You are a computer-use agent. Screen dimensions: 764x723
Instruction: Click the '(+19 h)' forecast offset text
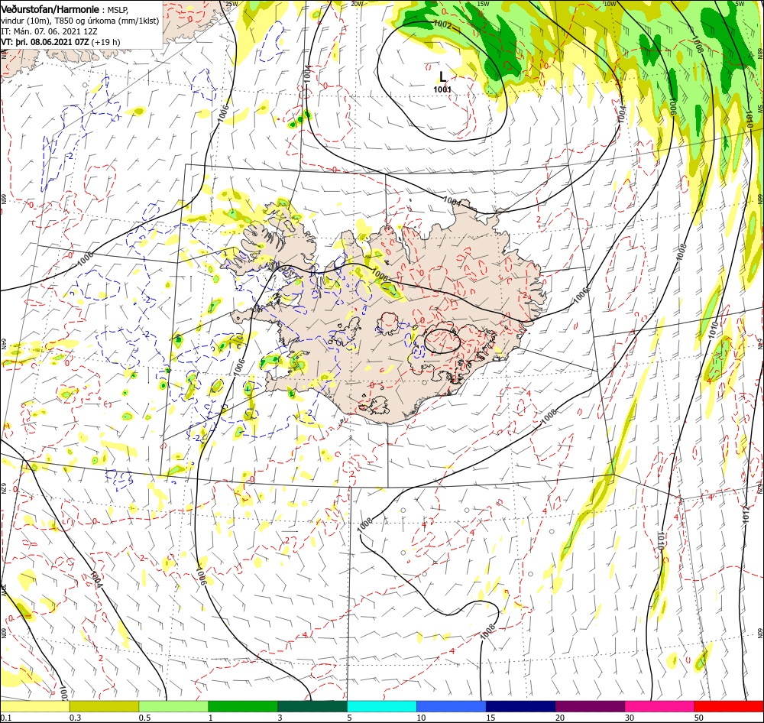pyautogui.click(x=105, y=42)
